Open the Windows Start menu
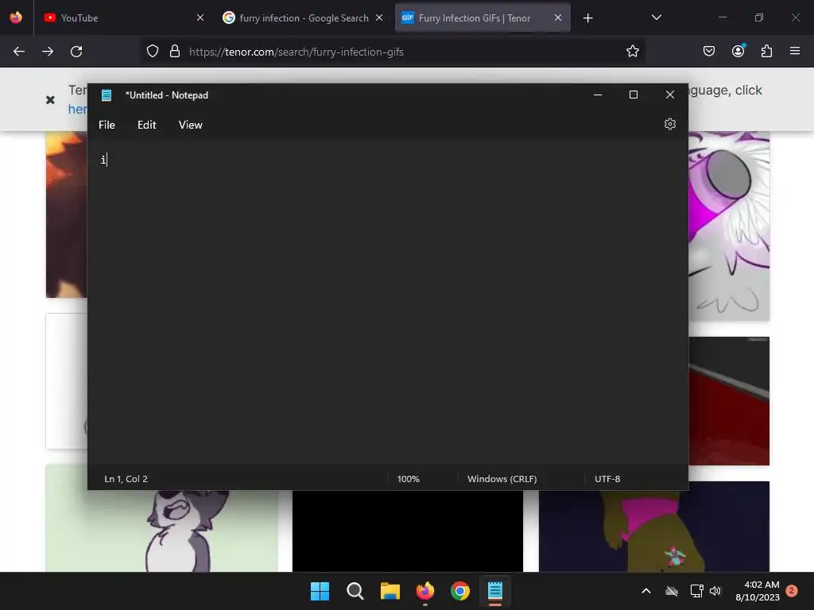 pyautogui.click(x=320, y=591)
